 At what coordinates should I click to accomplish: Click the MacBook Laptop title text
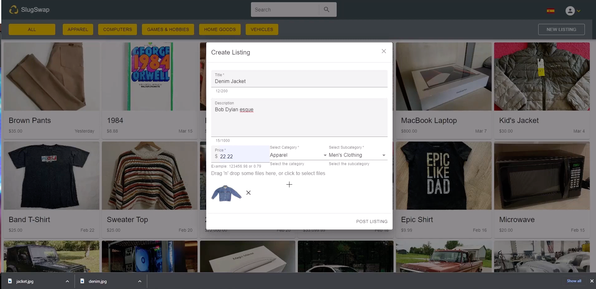[x=429, y=120]
